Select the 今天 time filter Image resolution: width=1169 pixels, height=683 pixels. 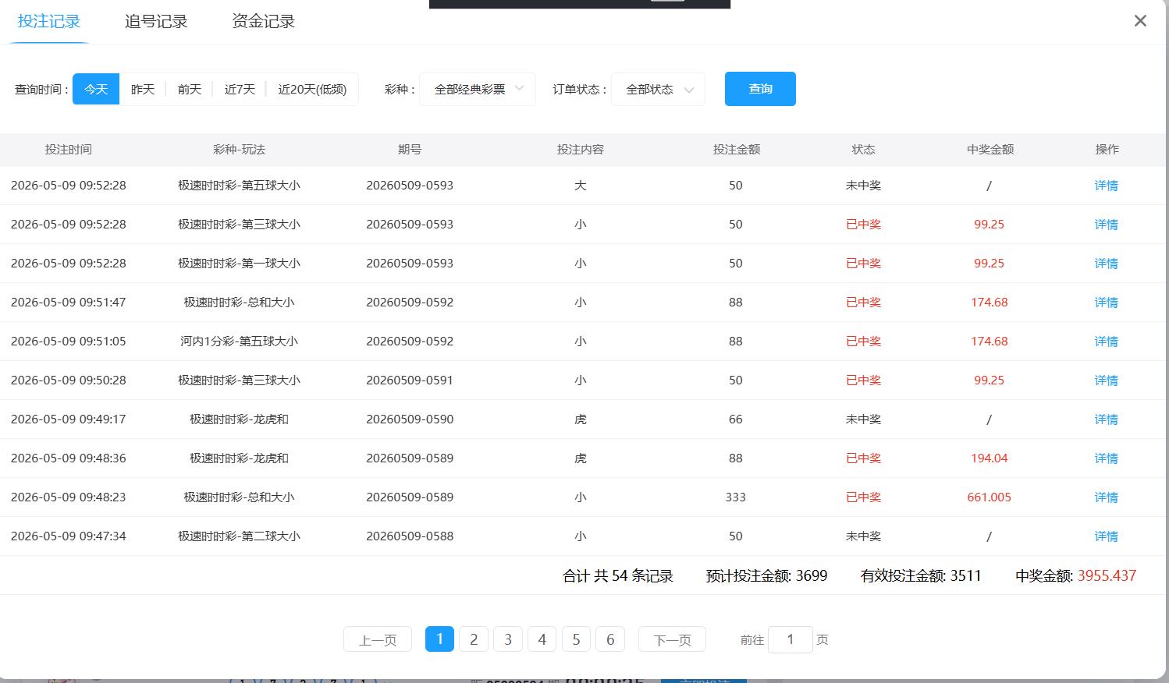click(96, 89)
